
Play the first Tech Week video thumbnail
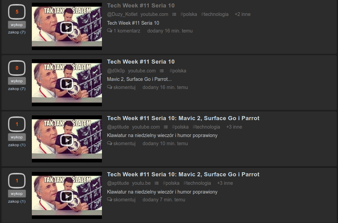(67, 27)
